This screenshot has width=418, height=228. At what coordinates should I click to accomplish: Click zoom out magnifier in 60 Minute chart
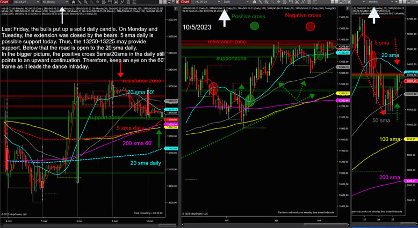click(x=92, y=2)
